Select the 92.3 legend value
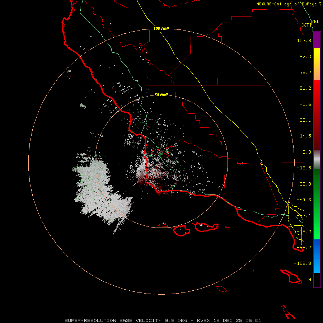The width and height of the screenshot is (323, 323). pos(305,56)
